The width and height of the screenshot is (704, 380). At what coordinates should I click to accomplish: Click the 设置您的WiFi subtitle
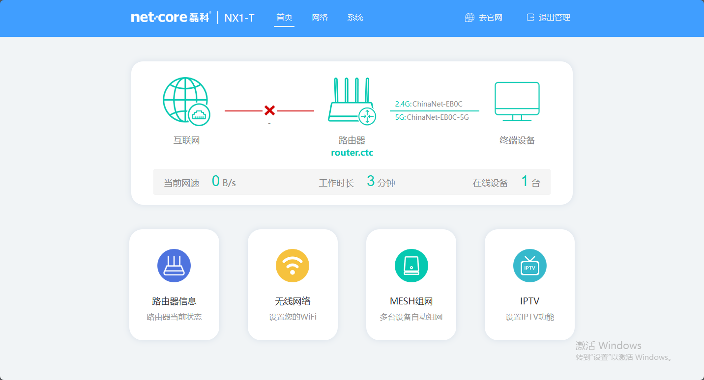(x=293, y=317)
